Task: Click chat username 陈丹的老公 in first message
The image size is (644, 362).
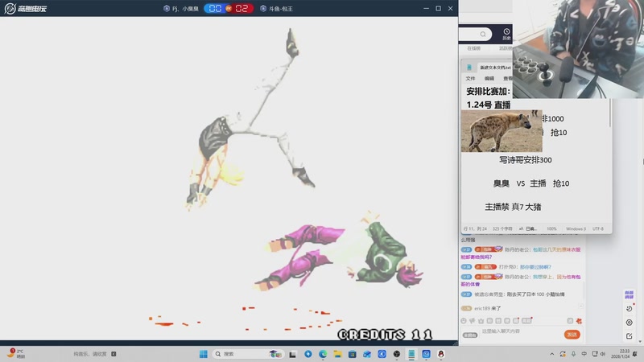Action: click(517, 249)
